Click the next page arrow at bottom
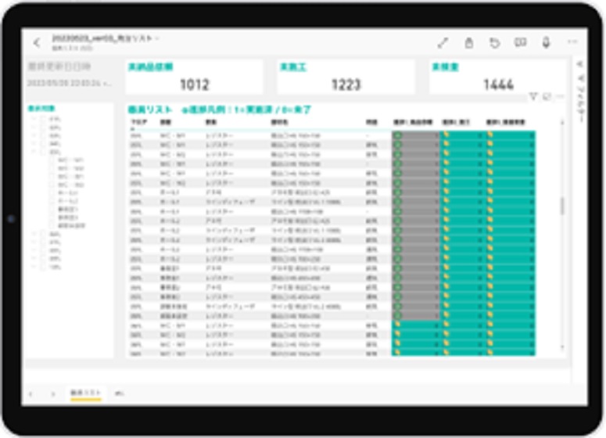This screenshot has width=606, height=438. pyautogui.click(x=53, y=393)
